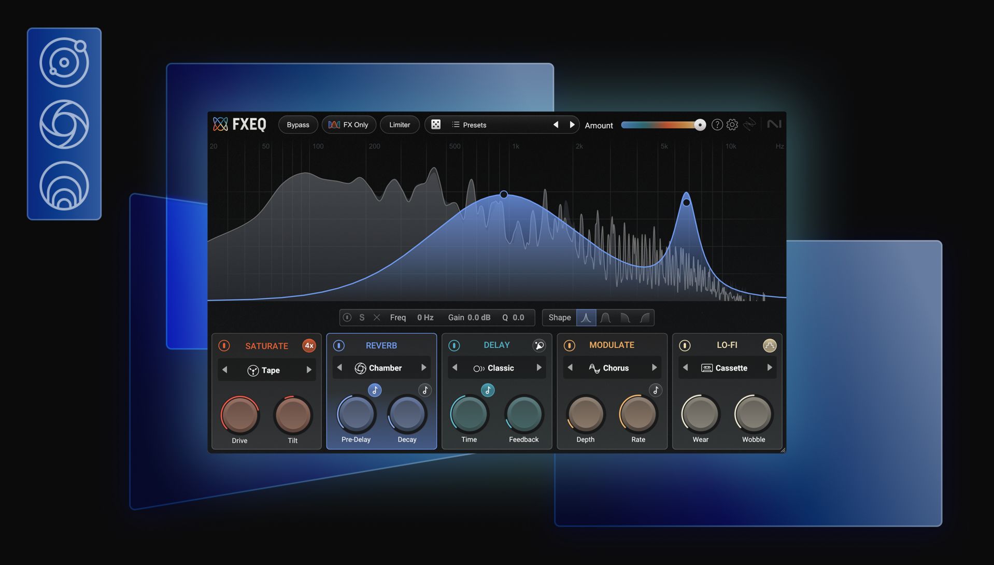Toggle the Limiter

click(x=400, y=125)
